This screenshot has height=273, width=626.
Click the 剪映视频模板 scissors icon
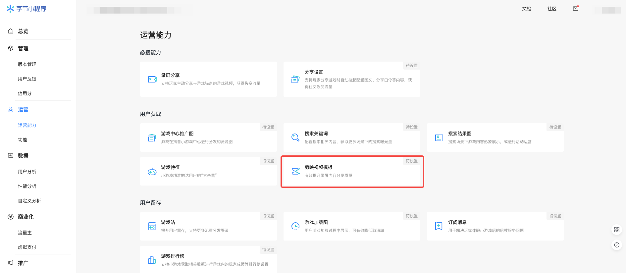point(295,171)
